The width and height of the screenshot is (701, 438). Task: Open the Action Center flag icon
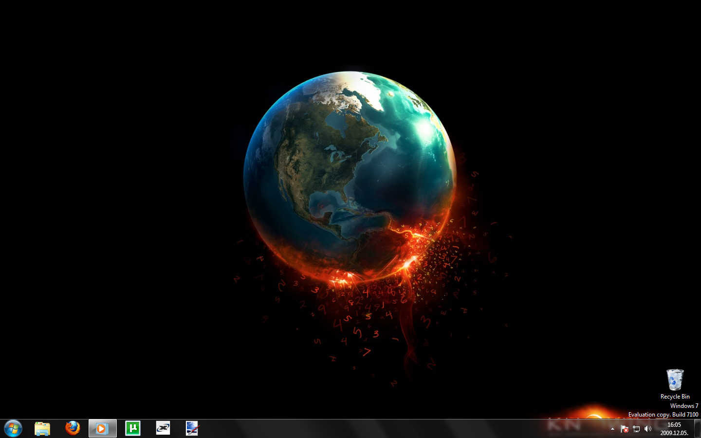click(624, 429)
